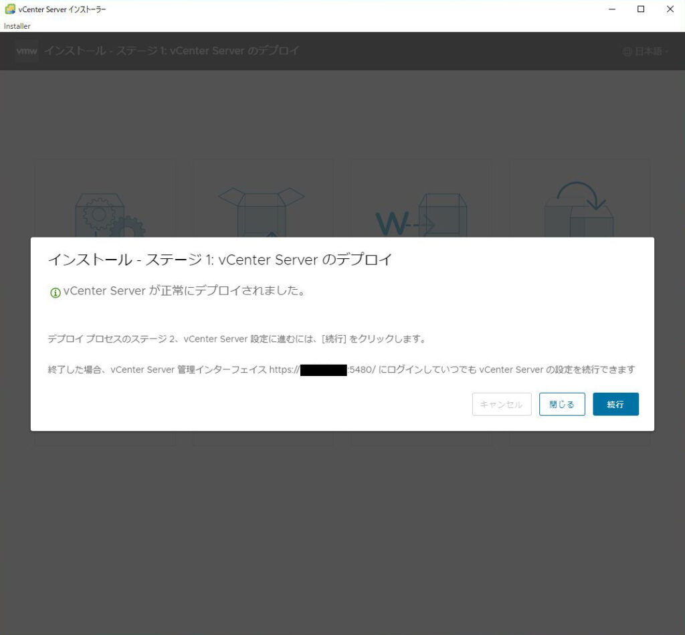Click the 続行 (Continue) button

[615, 404]
